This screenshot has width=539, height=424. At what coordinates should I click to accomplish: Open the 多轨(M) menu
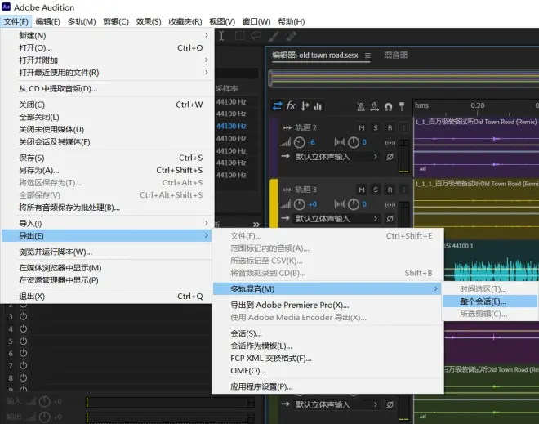point(82,21)
